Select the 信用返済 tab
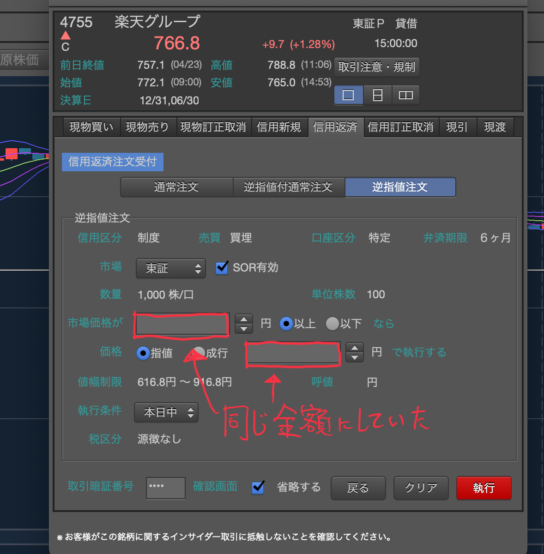 click(335, 127)
